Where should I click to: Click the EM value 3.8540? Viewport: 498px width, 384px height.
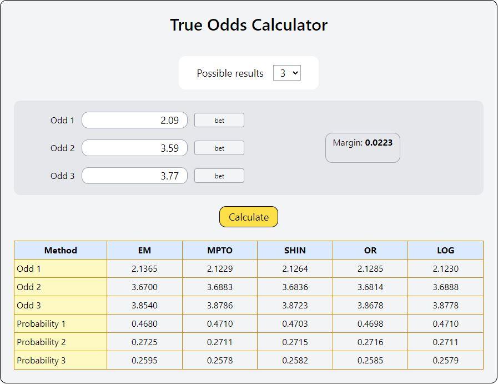[x=144, y=305]
